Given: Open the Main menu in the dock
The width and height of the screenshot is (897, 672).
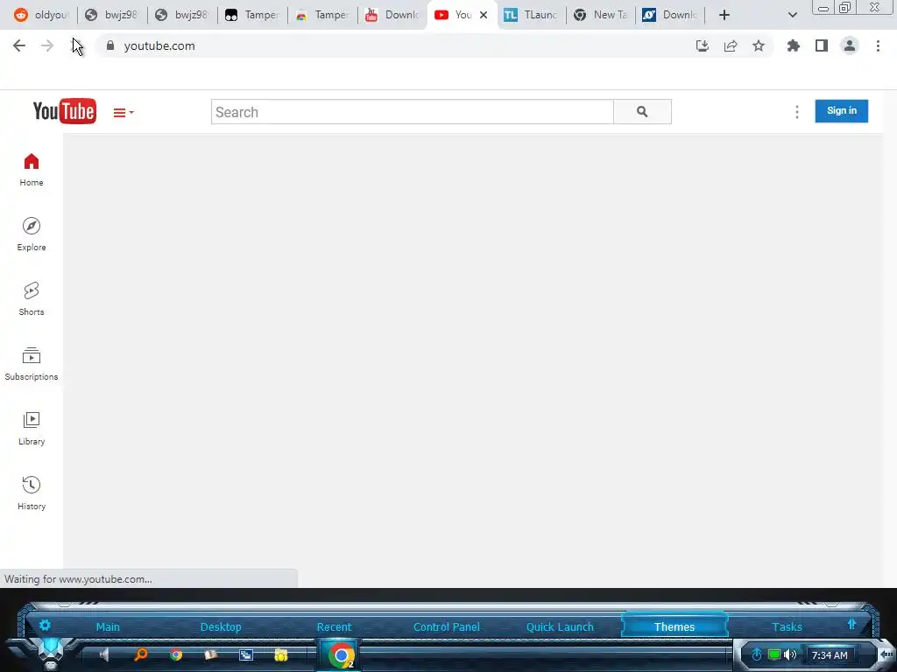Looking at the screenshot, I should click(x=108, y=626).
